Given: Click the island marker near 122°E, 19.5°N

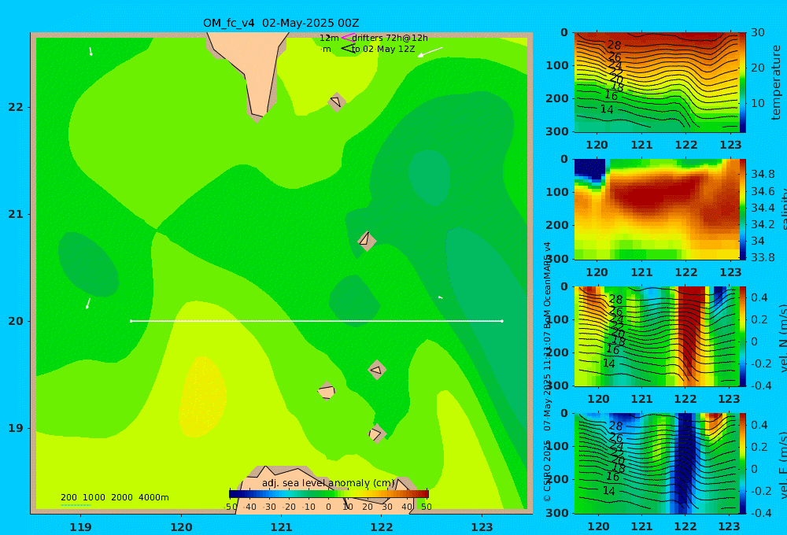Looking at the screenshot, I should tap(376, 371).
